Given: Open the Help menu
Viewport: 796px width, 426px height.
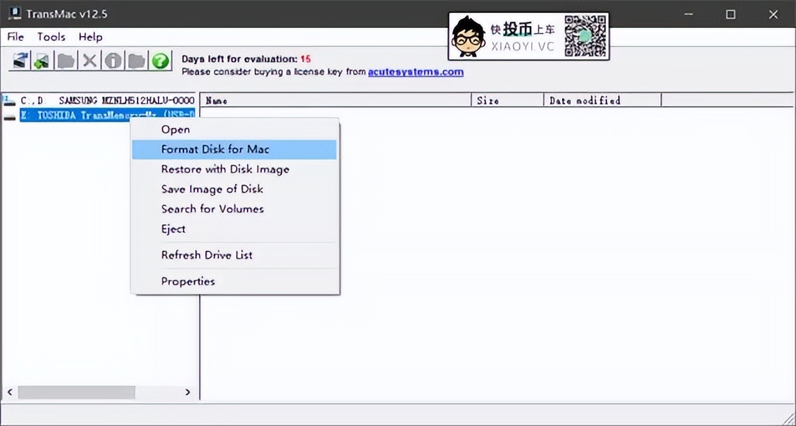Looking at the screenshot, I should tap(90, 37).
